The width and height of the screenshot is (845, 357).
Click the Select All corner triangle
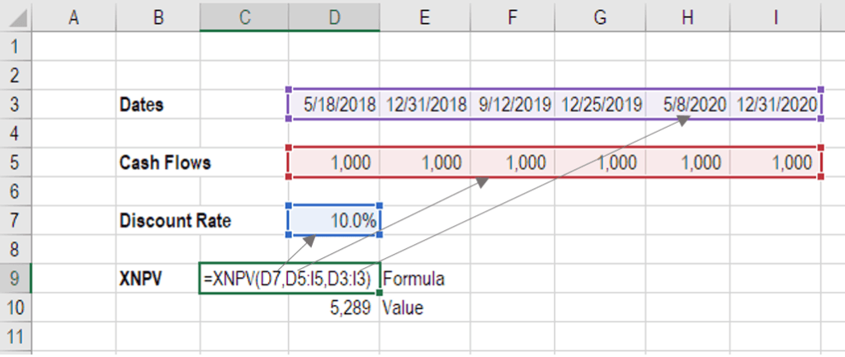tap(17, 19)
